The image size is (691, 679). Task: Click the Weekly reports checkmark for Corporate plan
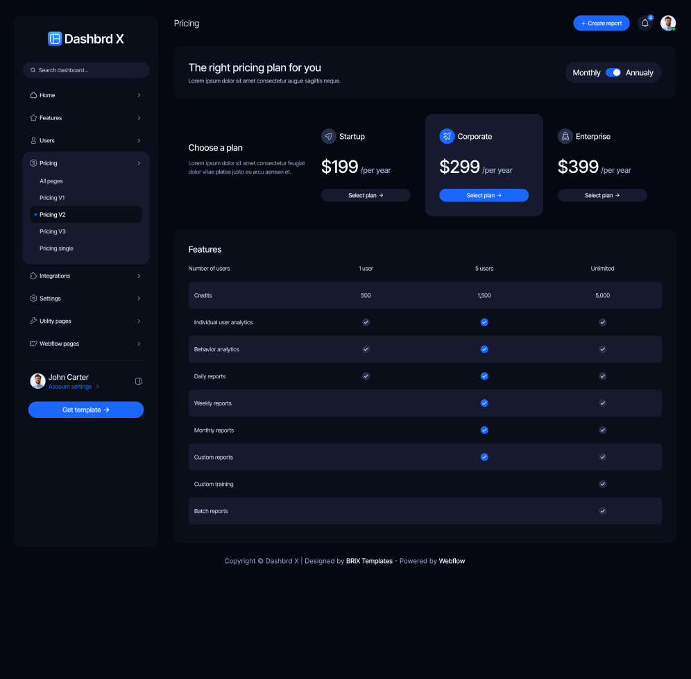tap(484, 403)
